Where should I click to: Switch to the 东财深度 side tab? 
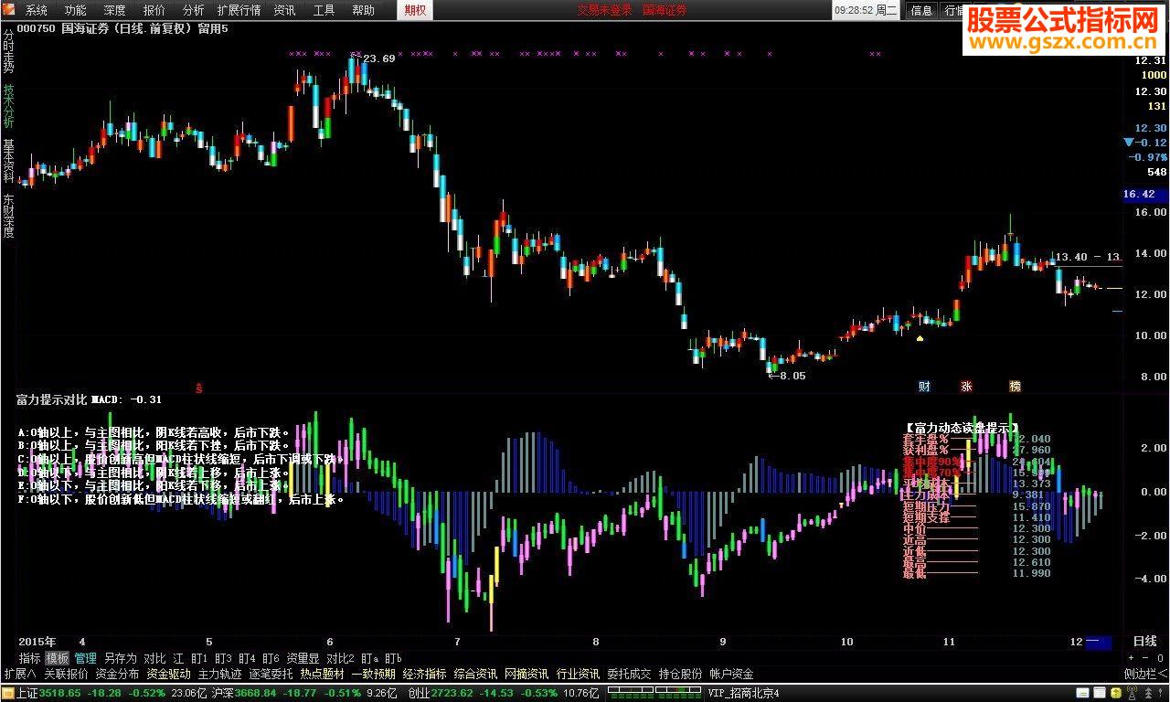click(x=8, y=216)
